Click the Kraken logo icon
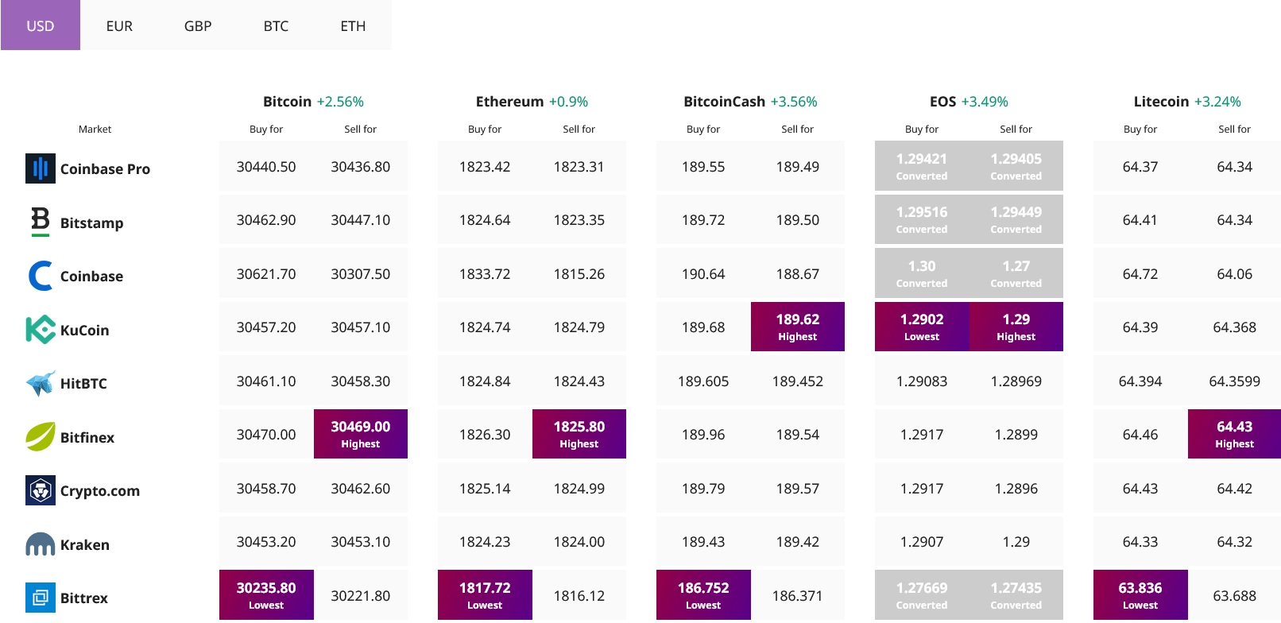 point(41,544)
